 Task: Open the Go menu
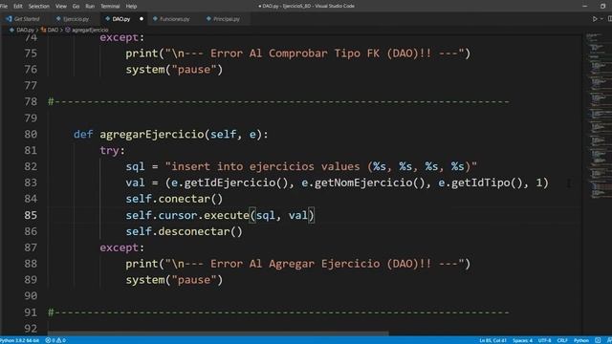[x=76, y=7]
